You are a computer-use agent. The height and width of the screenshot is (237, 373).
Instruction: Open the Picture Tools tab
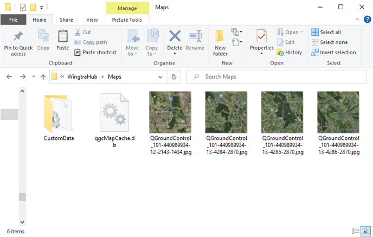pyautogui.click(x=127, y=20)
